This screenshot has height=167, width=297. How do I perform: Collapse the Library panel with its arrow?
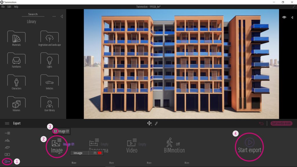(x=61, y=17)
